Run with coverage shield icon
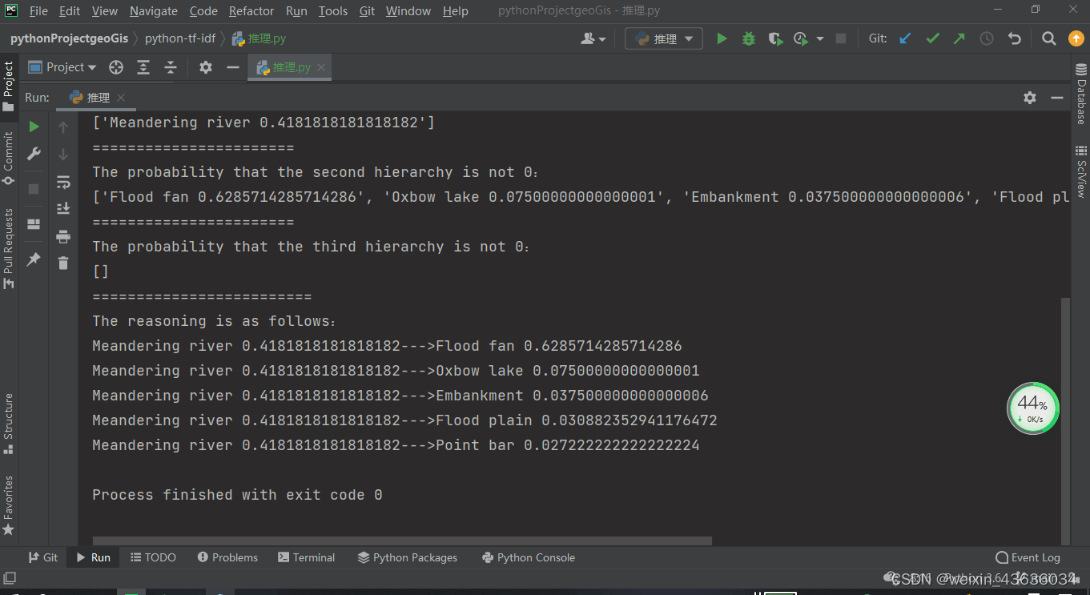The height and width of the screenshot is (595, 1090). click(x=774, y=38)
